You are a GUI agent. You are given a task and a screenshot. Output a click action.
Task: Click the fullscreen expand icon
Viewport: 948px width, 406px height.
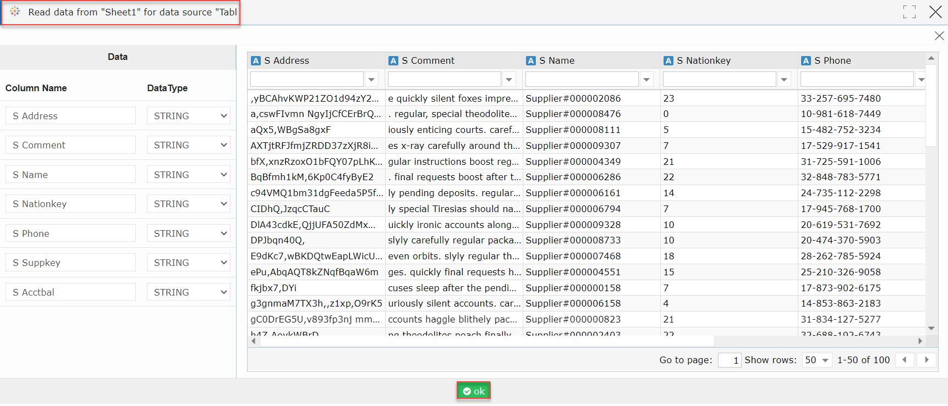point(909,12)
